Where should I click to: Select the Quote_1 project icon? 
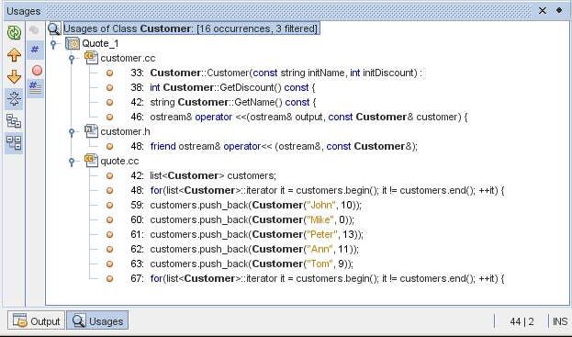(73, 43)
